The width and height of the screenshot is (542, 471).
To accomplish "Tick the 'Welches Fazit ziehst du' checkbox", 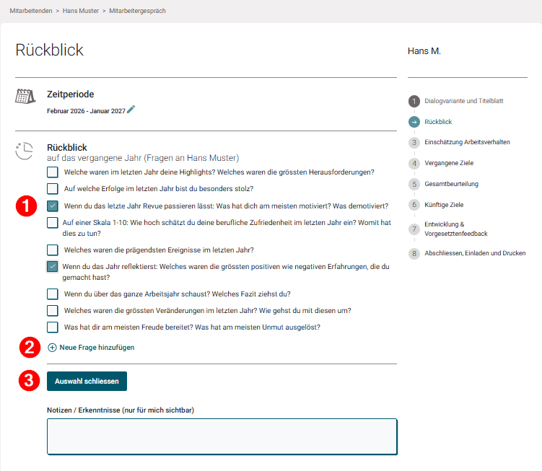I will (x=53, y=294).
